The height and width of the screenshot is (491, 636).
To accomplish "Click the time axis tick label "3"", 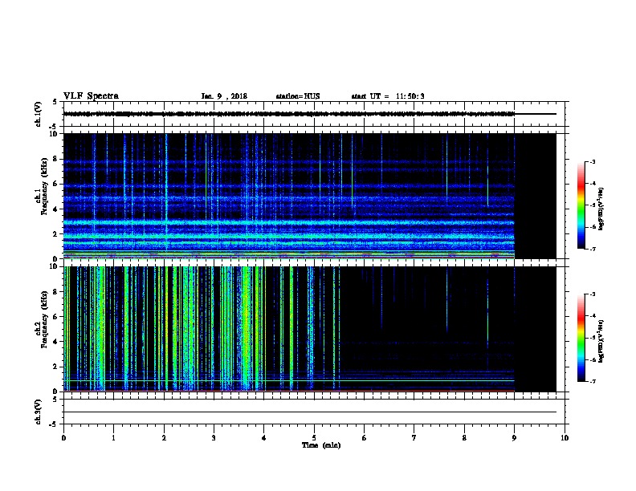I will coord(214,438).
